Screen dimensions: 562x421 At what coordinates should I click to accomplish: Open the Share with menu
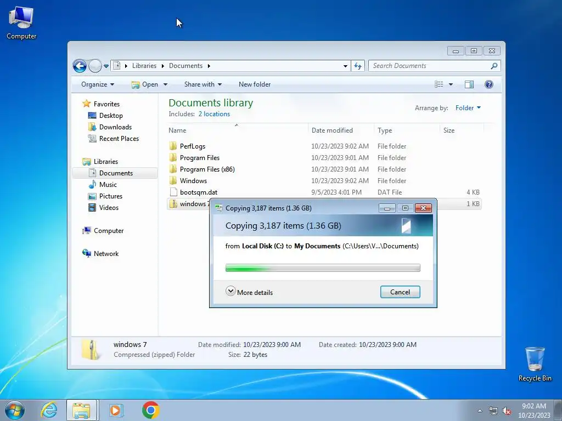(203, 84)
